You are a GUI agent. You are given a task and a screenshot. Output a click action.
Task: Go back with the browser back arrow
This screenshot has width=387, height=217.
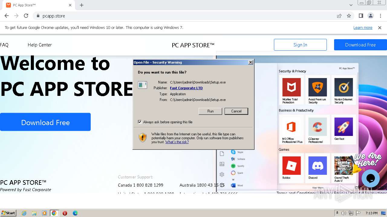(x=7, y=16)
